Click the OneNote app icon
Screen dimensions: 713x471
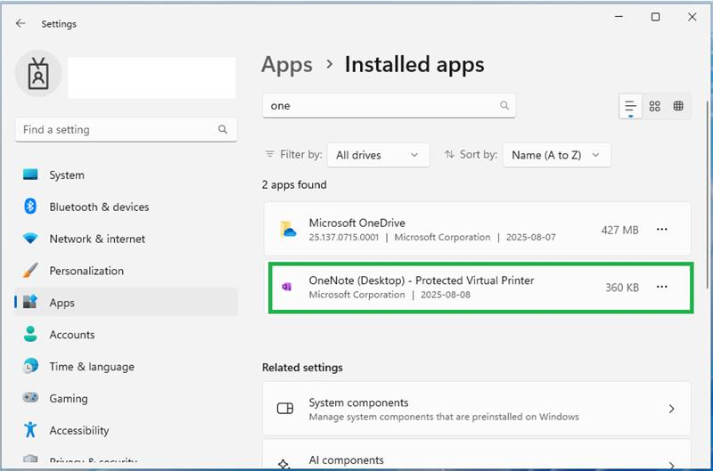[286, 287]
